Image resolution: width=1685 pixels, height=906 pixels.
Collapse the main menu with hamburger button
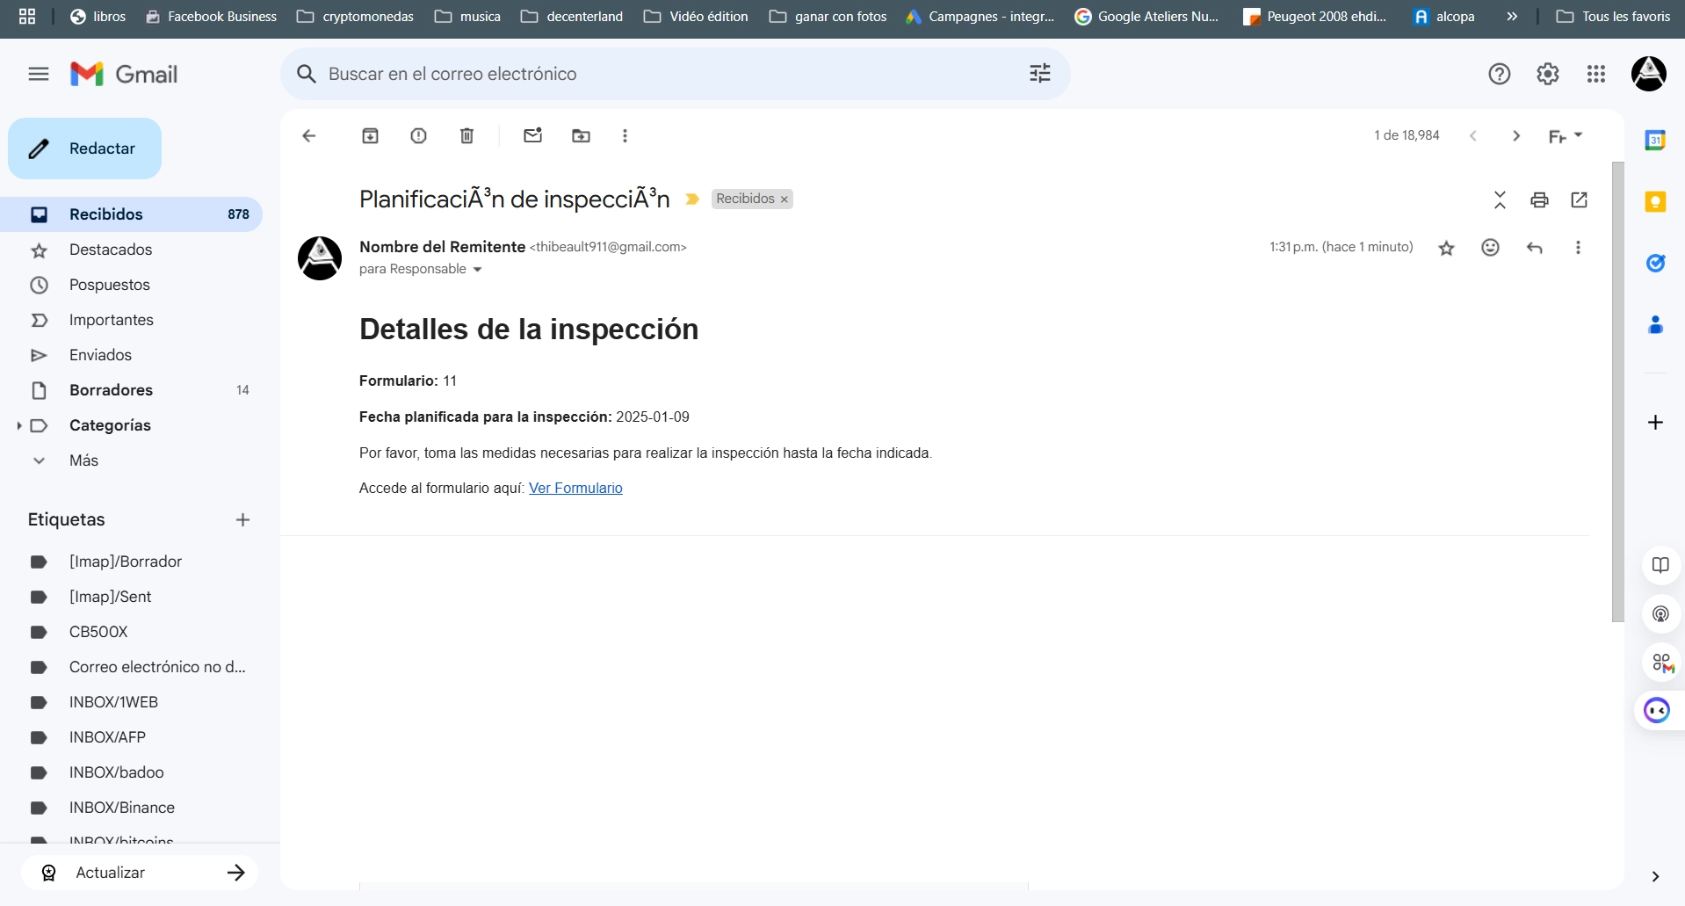(39, 74)
